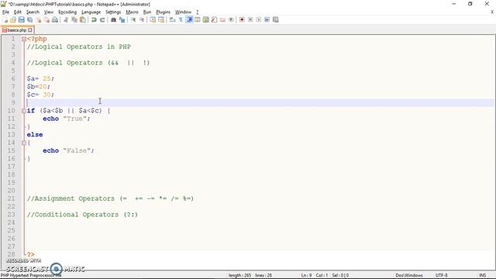Start macro recording with red record icon
This screenshot has width=496, height=279.
point(242,19)
